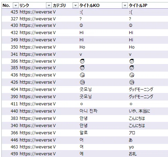Click the number cell 349

click(x=15, y=40)
